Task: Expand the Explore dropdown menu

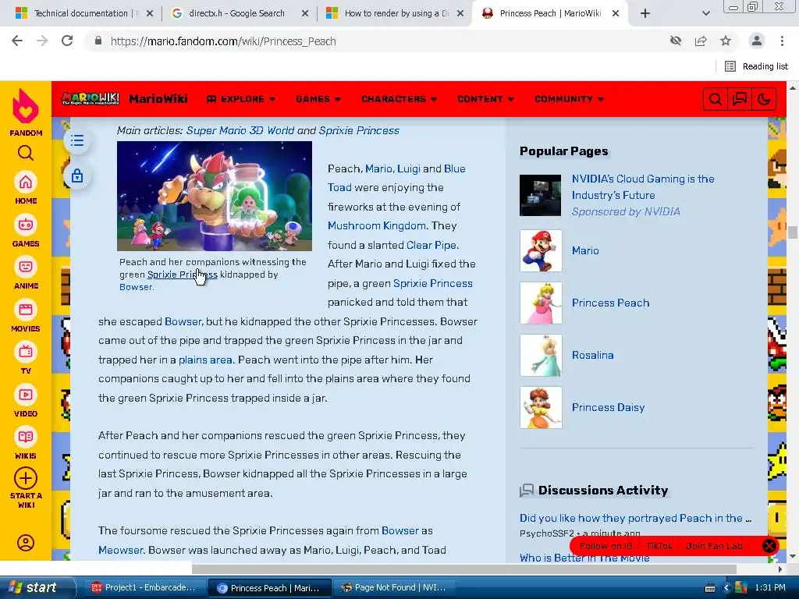Action: pos(241,99)
